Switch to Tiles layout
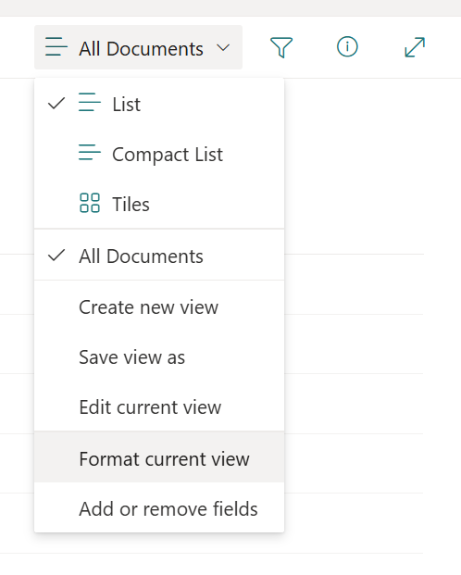The width and height of the screenshot is (461, 575). pos(159,204)
